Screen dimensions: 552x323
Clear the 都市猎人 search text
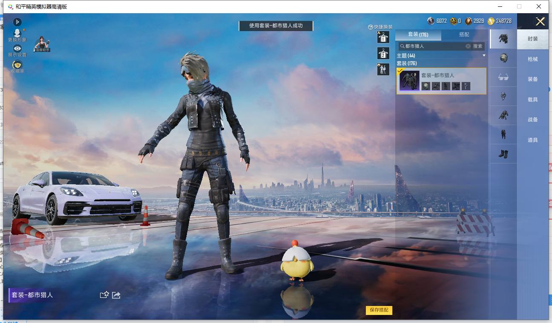pyautogui.click(x=468, y=46)
